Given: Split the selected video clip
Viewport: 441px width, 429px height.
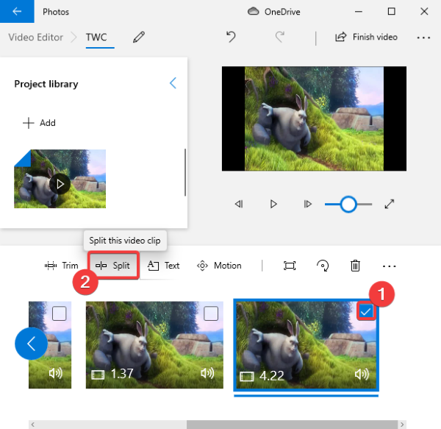Looking at the screenshot, I should 112,266.
